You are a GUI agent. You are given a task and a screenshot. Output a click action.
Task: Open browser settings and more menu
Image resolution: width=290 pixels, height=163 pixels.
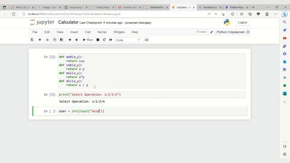[x=275, y=14]
